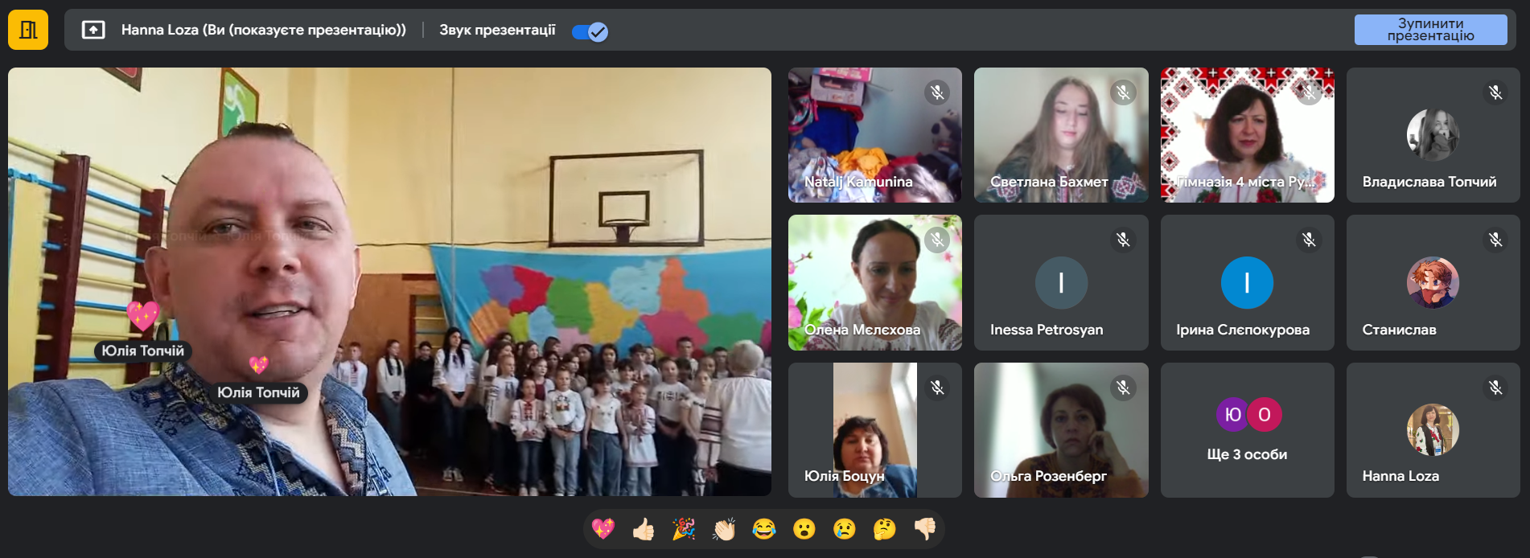Click the main presentation video area
1530x558 pixels.
point(389,281)
